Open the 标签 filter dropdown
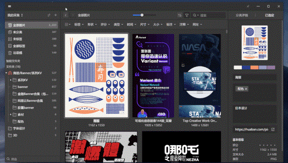This screenshot has width=288, height=163. (79, 24)
